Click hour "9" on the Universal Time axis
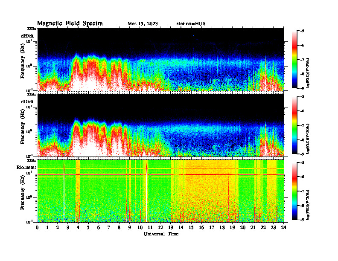This screenshot has height=261, width=338. [130, 228]
